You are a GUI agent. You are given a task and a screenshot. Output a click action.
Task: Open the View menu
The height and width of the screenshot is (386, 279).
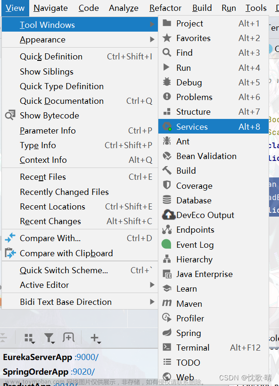coord(15,8)
